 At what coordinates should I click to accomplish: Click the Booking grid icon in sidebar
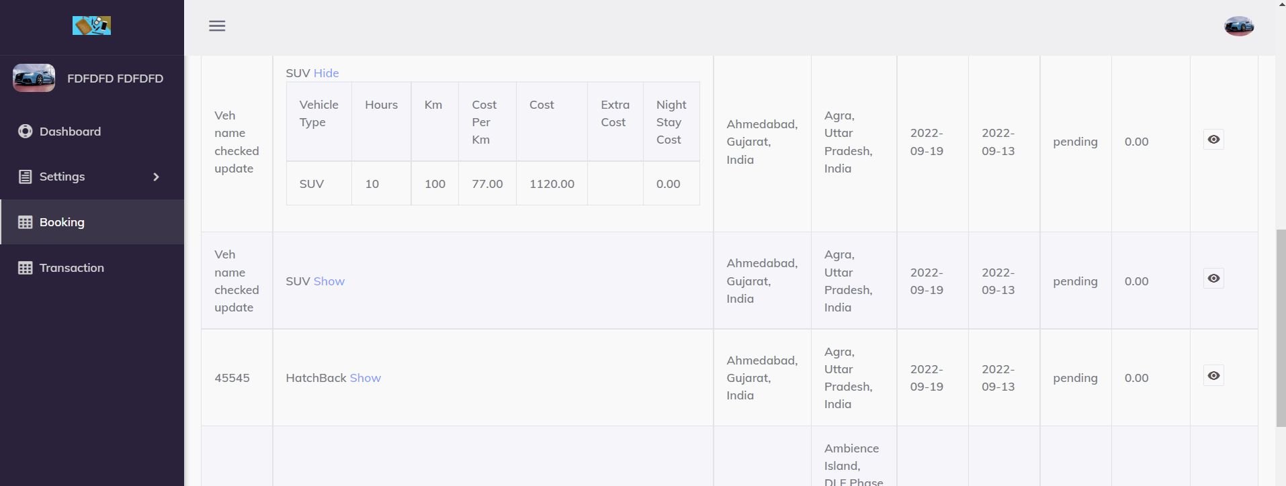tap(25, 222)
